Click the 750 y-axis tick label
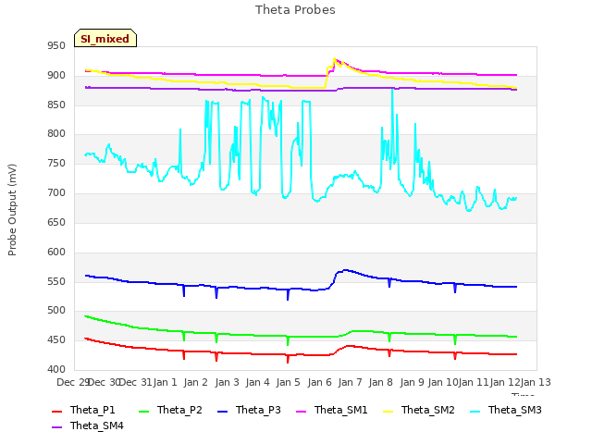This screenshot has height=444, width=592. 56,164
